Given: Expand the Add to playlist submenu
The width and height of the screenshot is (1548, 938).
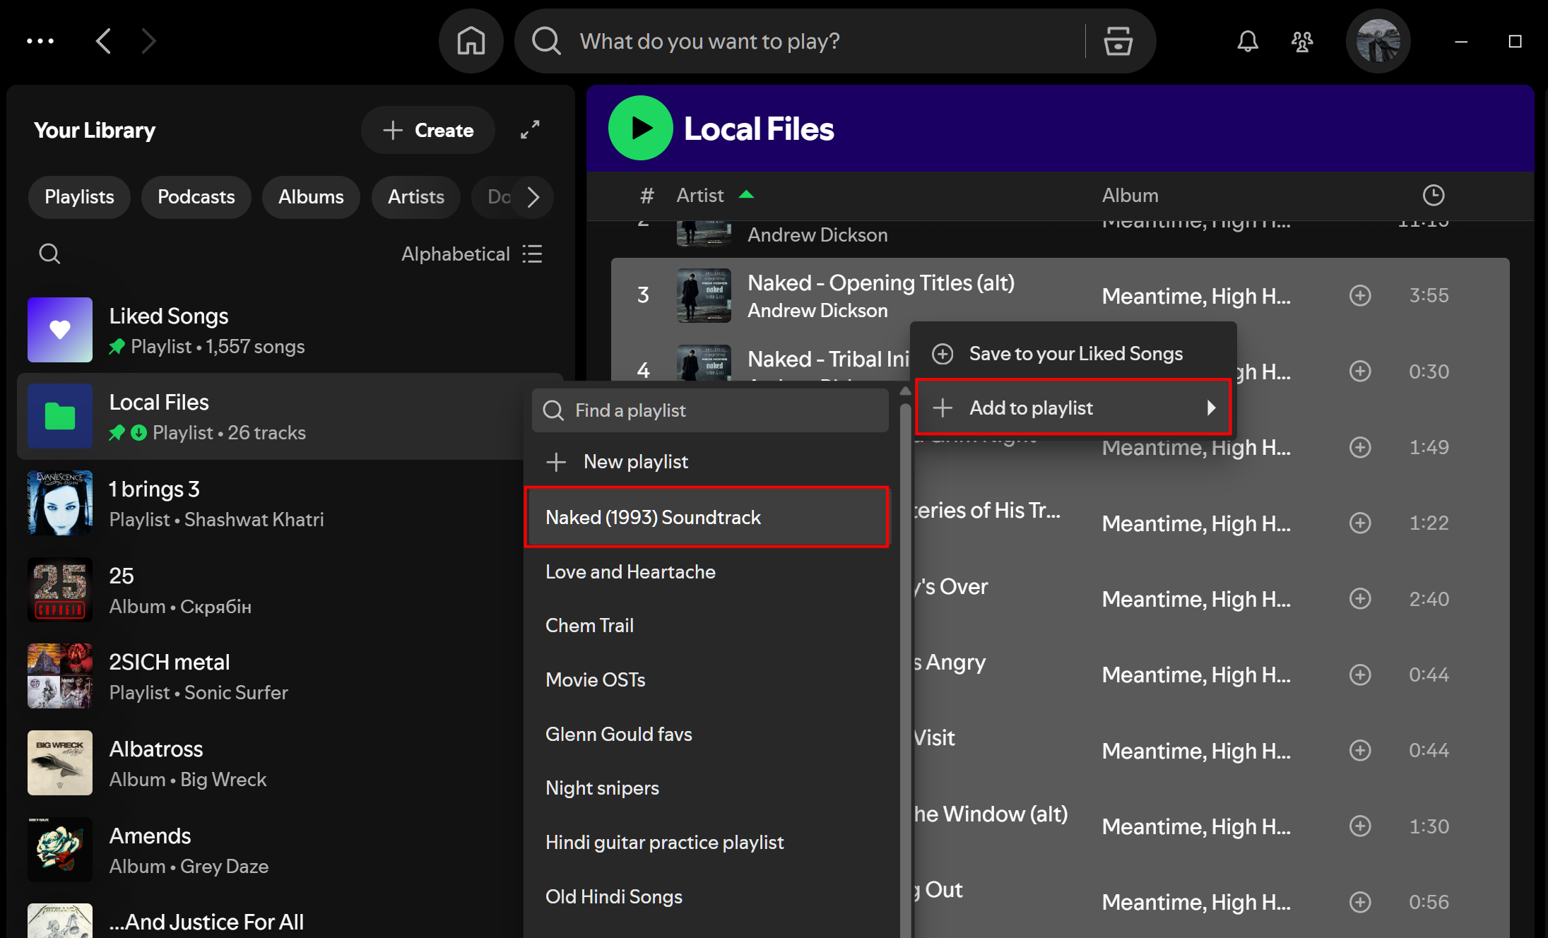Looking at the screenshot, I should tap(1073, 408).
